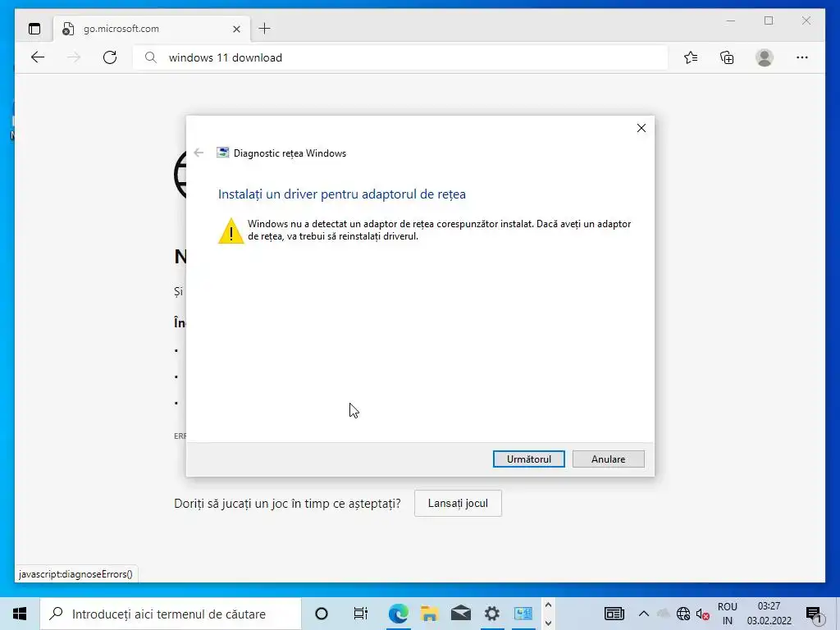Viewport: 840px width, 630px height.
Task: Click the OneDrive cloud tray icon
Action: point(663,614)
